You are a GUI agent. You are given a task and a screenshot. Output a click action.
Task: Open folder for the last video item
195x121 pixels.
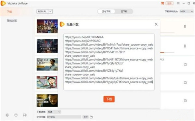185,100
